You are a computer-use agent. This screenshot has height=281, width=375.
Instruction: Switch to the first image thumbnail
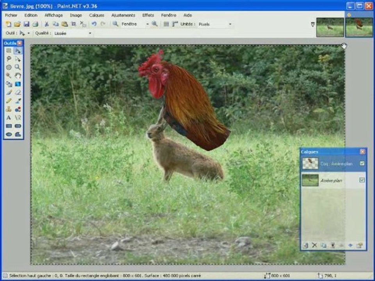click(330, 27)
